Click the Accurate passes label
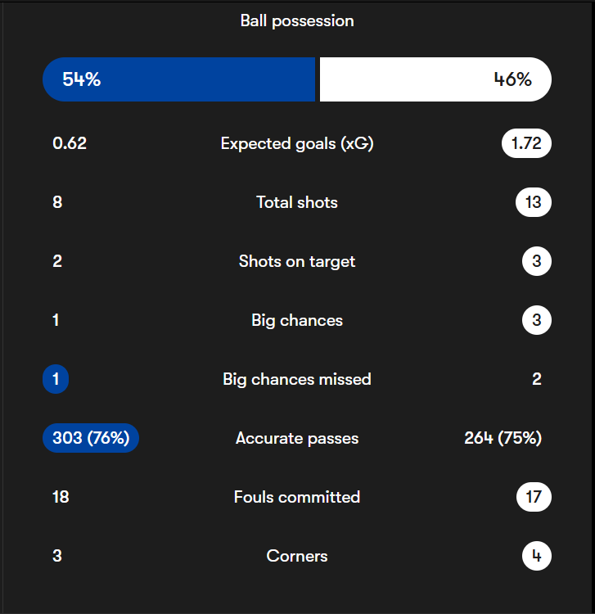 pyautogui.click(x=297, y=438)
